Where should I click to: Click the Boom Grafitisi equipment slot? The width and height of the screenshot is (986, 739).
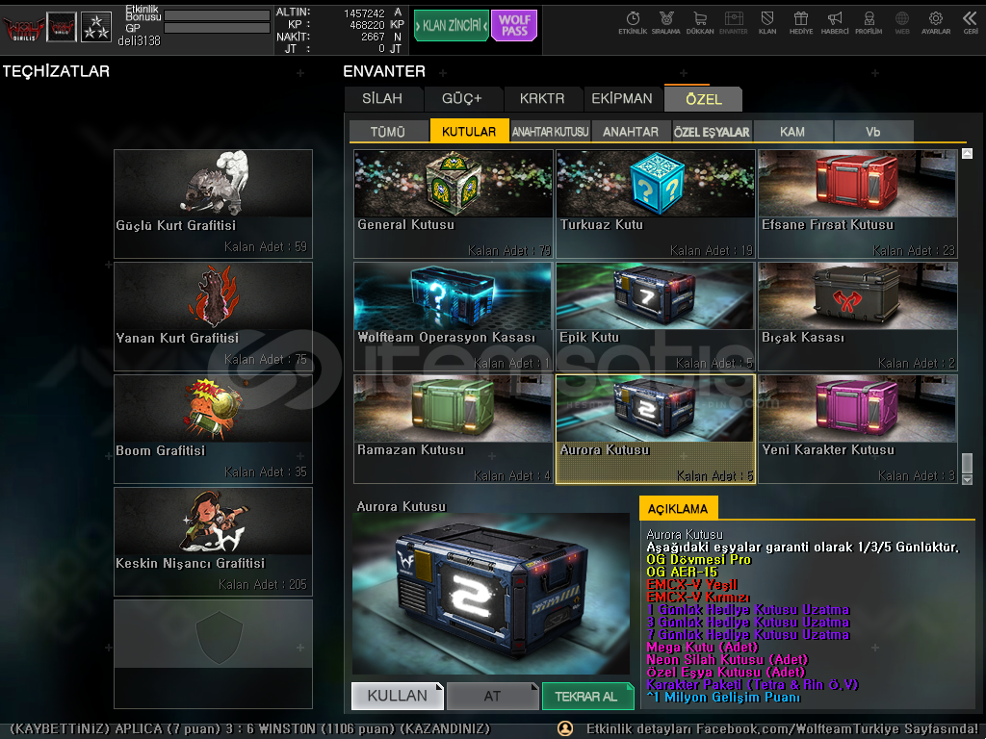click(213, 429)
